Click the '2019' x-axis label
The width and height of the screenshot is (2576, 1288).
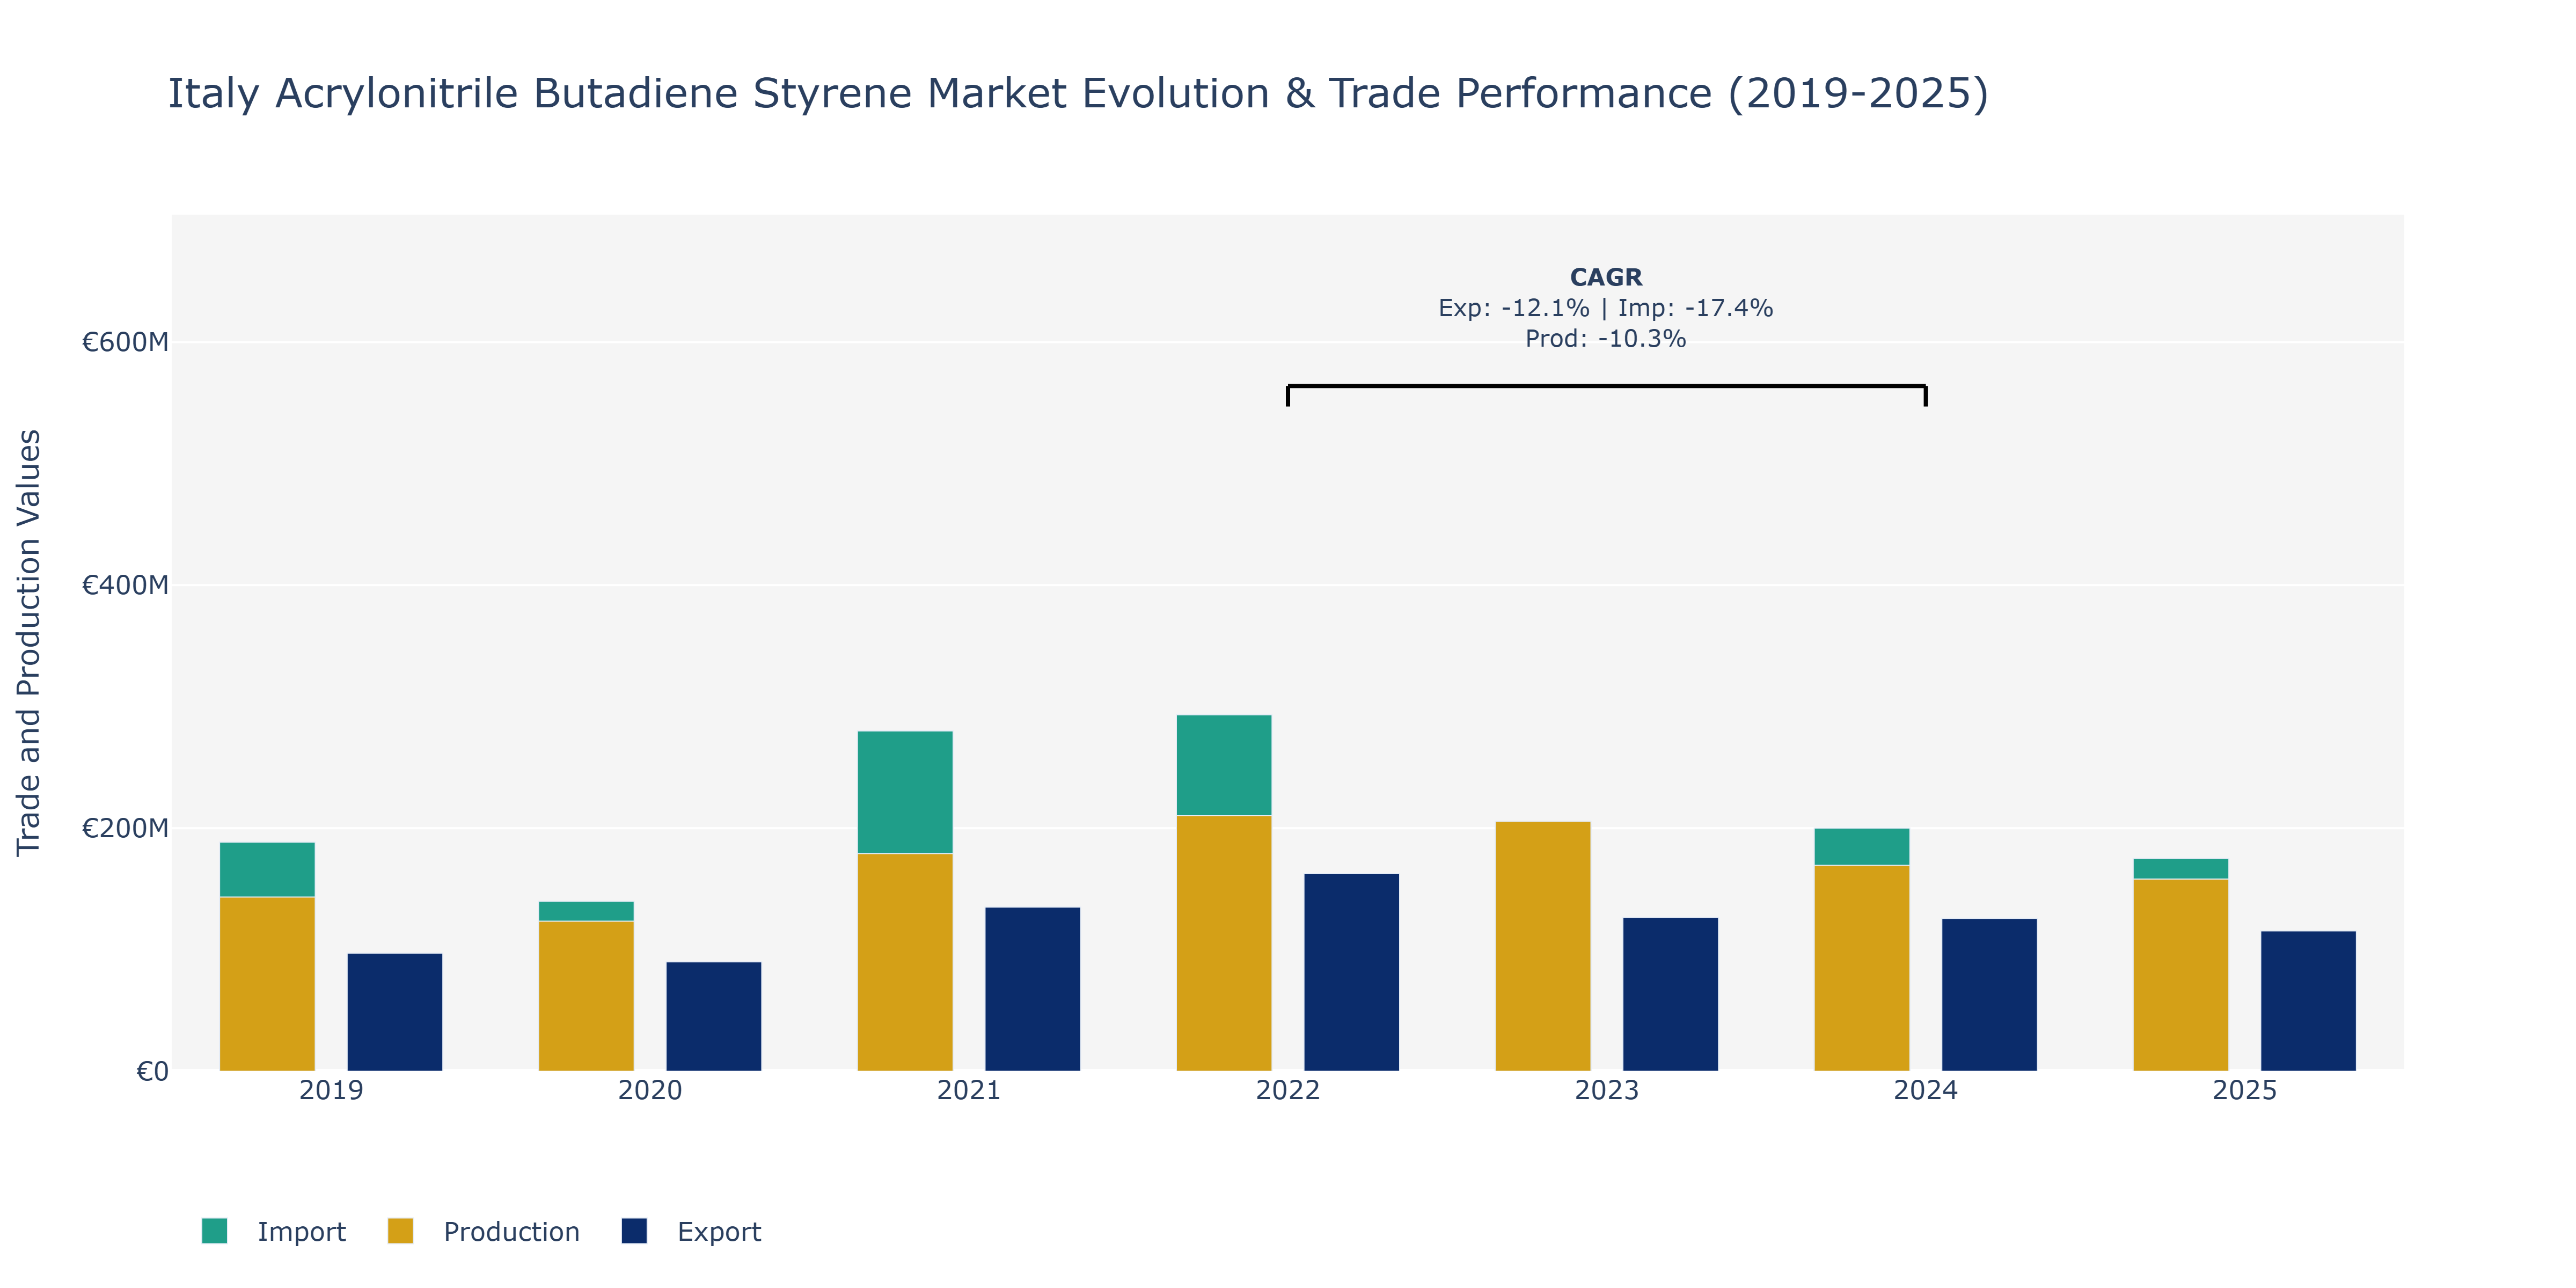(331, 1090)
